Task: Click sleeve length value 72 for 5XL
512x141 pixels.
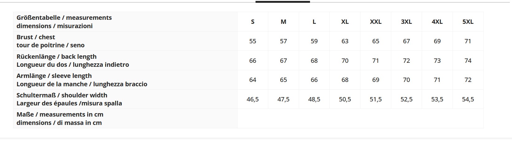Action: [x=468, y=80]
